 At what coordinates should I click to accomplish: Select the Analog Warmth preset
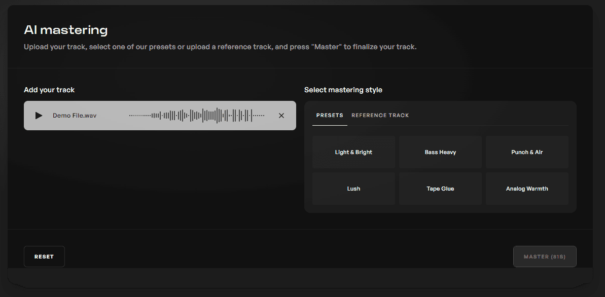pyautogui.click(x=527, y=189)
